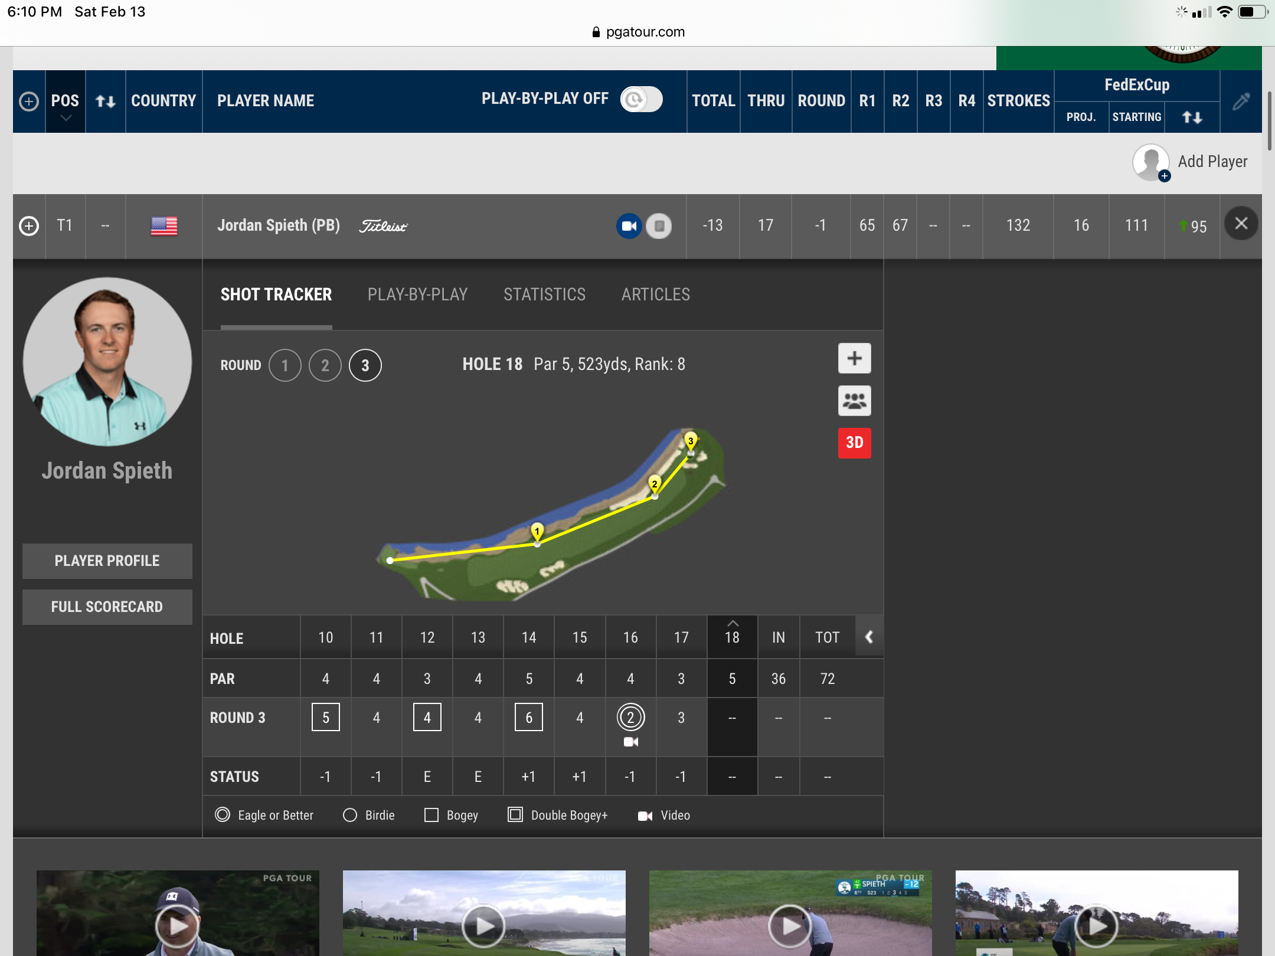
Task: Click the left chevron beside TOT column
Action: (869, 637)
